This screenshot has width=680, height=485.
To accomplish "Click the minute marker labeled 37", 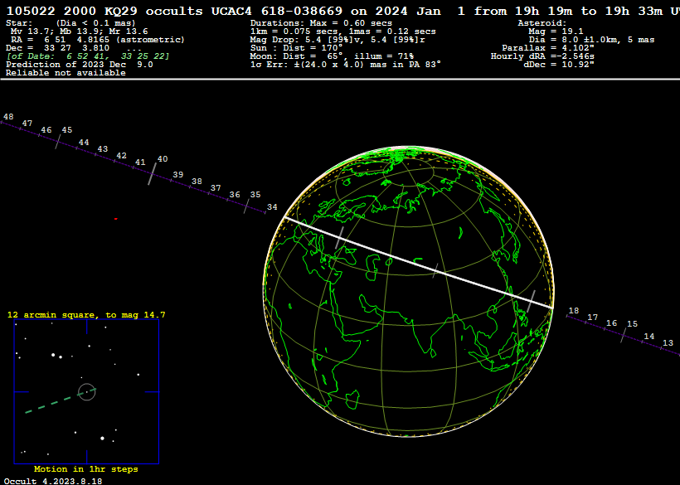I will coord(216,187).
